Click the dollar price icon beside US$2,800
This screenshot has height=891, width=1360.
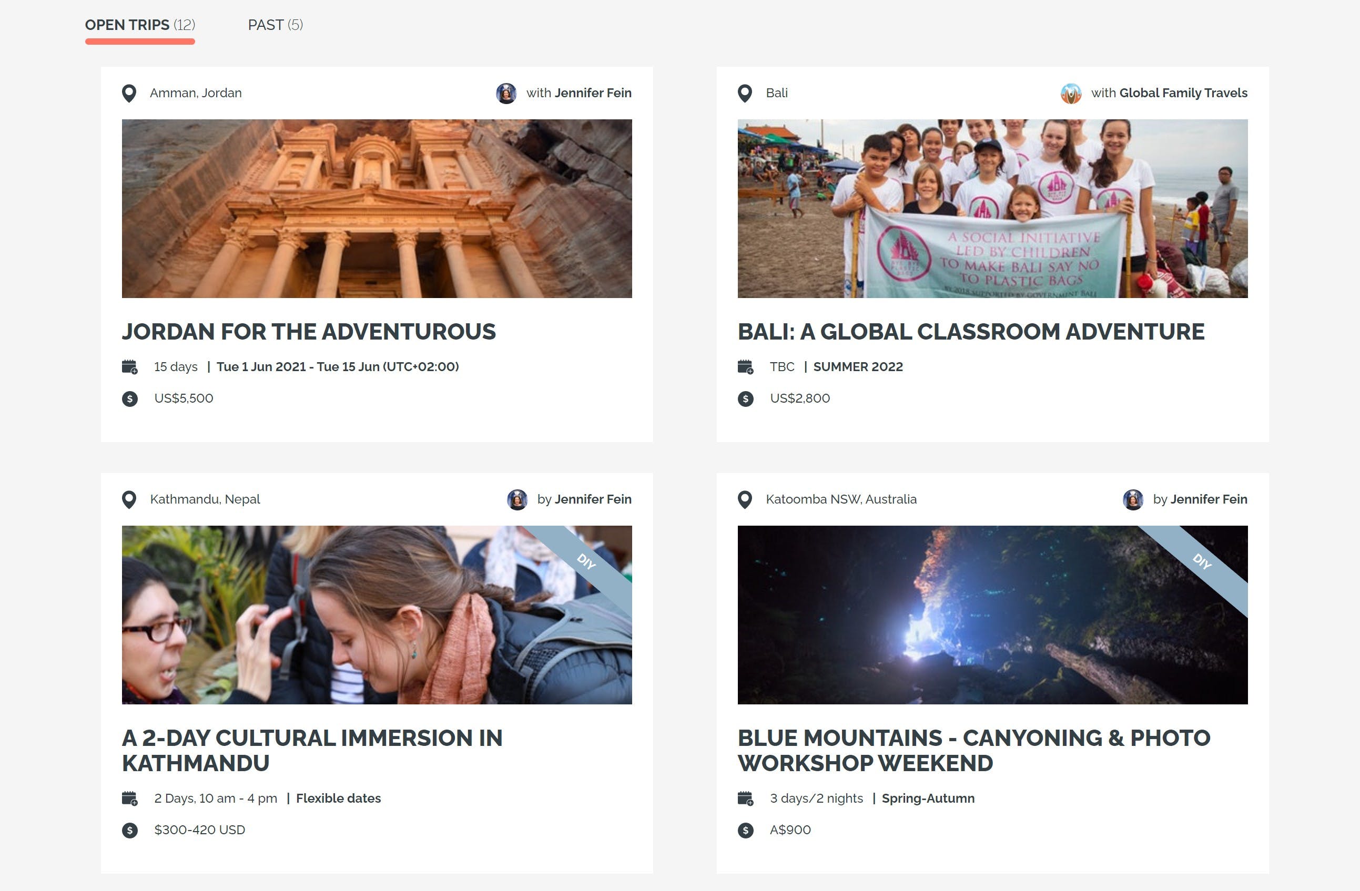tap(745, 398)
